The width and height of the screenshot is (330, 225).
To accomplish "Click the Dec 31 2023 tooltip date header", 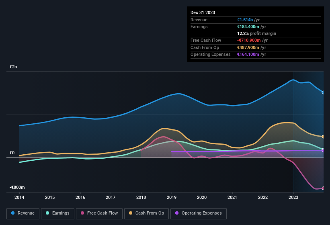I will (x=203, y=12).
